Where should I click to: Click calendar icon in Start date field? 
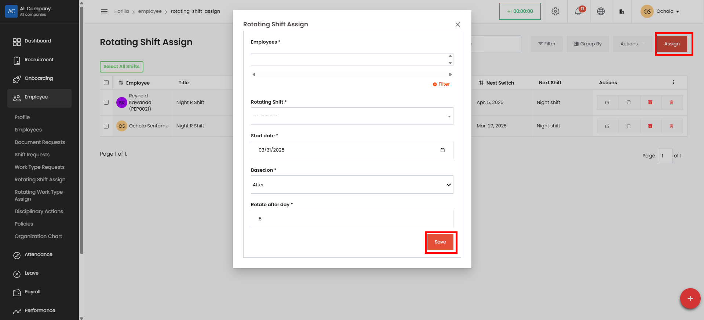(442, 150)
